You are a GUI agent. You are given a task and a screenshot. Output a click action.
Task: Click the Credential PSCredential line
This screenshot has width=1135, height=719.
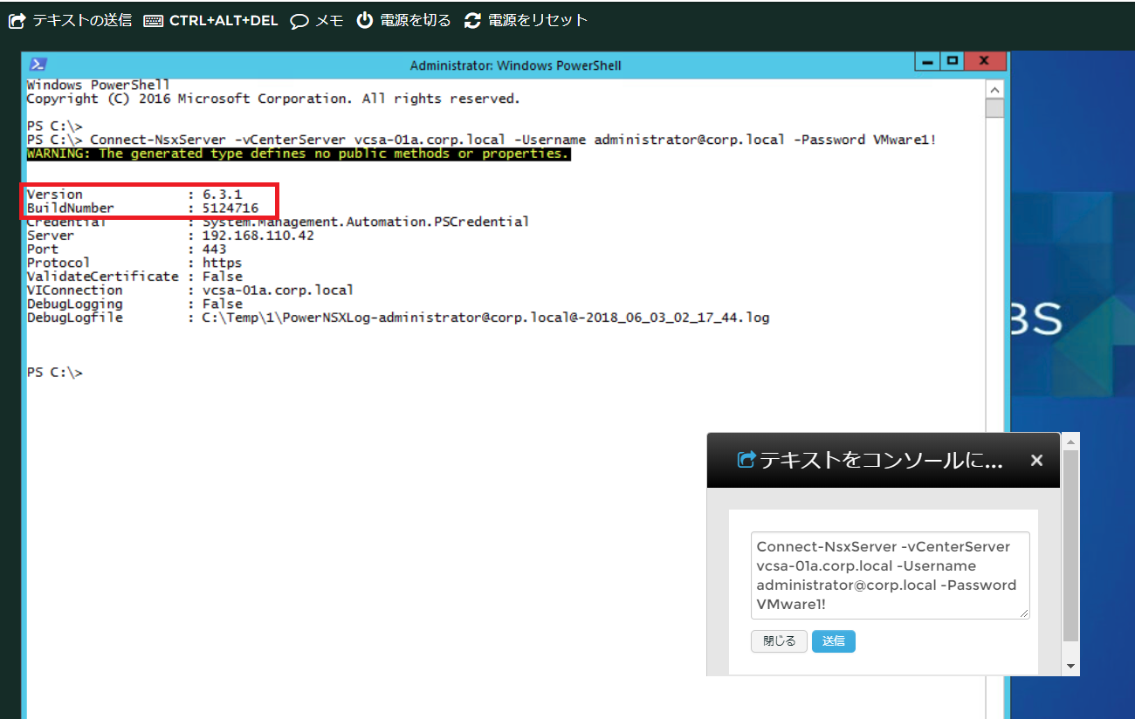pos(278,222)
